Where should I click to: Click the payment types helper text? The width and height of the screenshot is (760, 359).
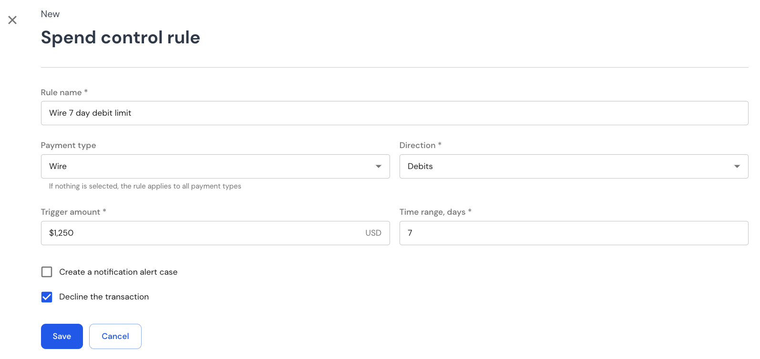pyautogui.click(x=145, y=186)
